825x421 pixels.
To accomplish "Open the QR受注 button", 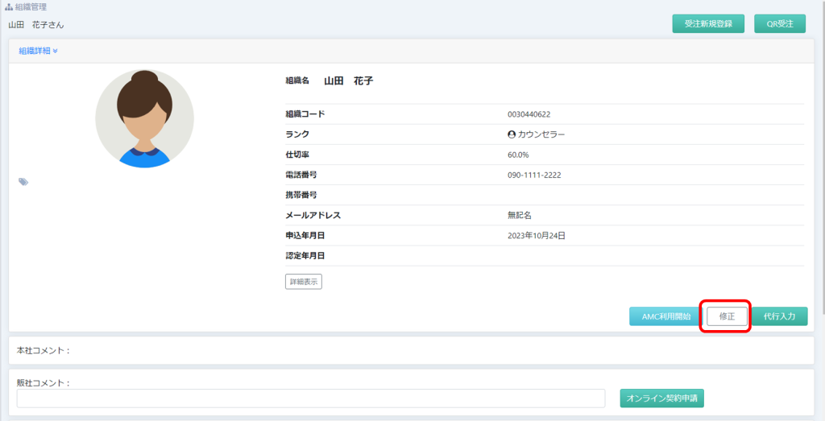I will click(x=779, y=23).
